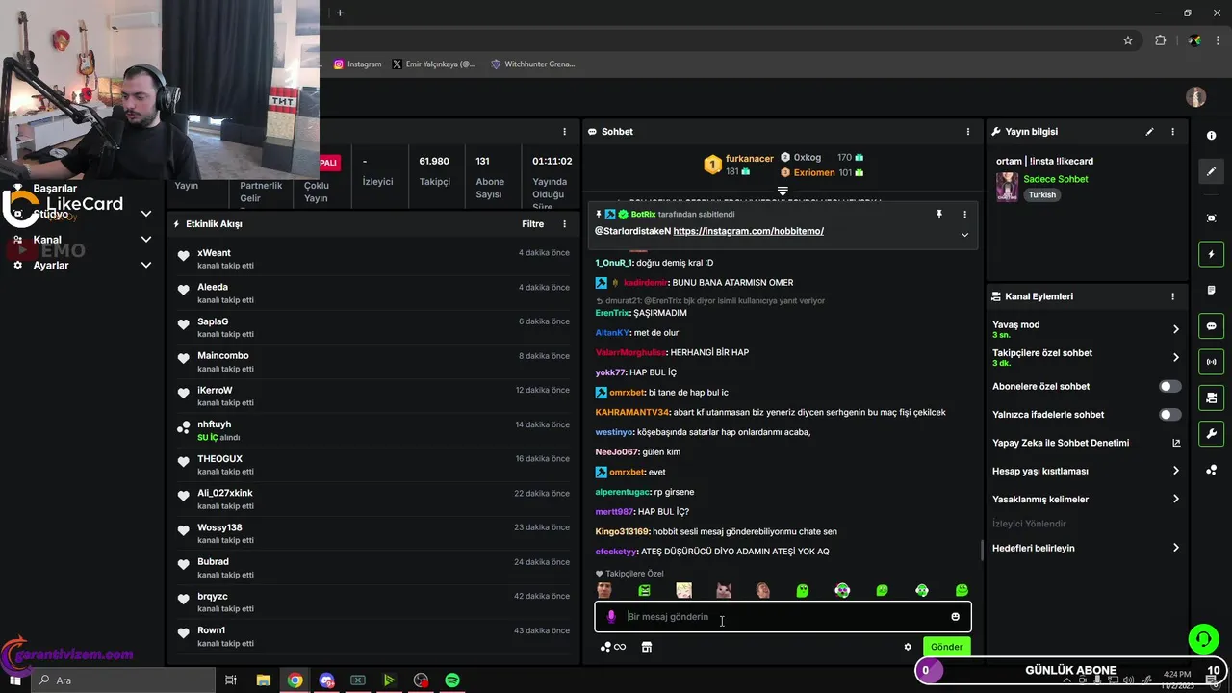1232x693 pixels.
Task: Toggle the chat bubble panel icon in sidebar
Action: [1211, 325]
